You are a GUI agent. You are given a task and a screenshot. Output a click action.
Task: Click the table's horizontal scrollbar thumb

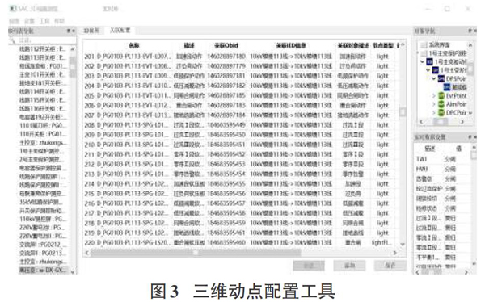(x=196, y=253)
